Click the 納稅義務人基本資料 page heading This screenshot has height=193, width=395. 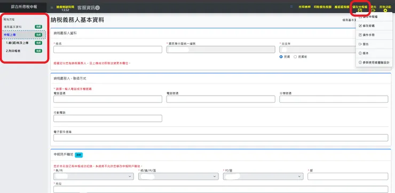coord(77,20)
